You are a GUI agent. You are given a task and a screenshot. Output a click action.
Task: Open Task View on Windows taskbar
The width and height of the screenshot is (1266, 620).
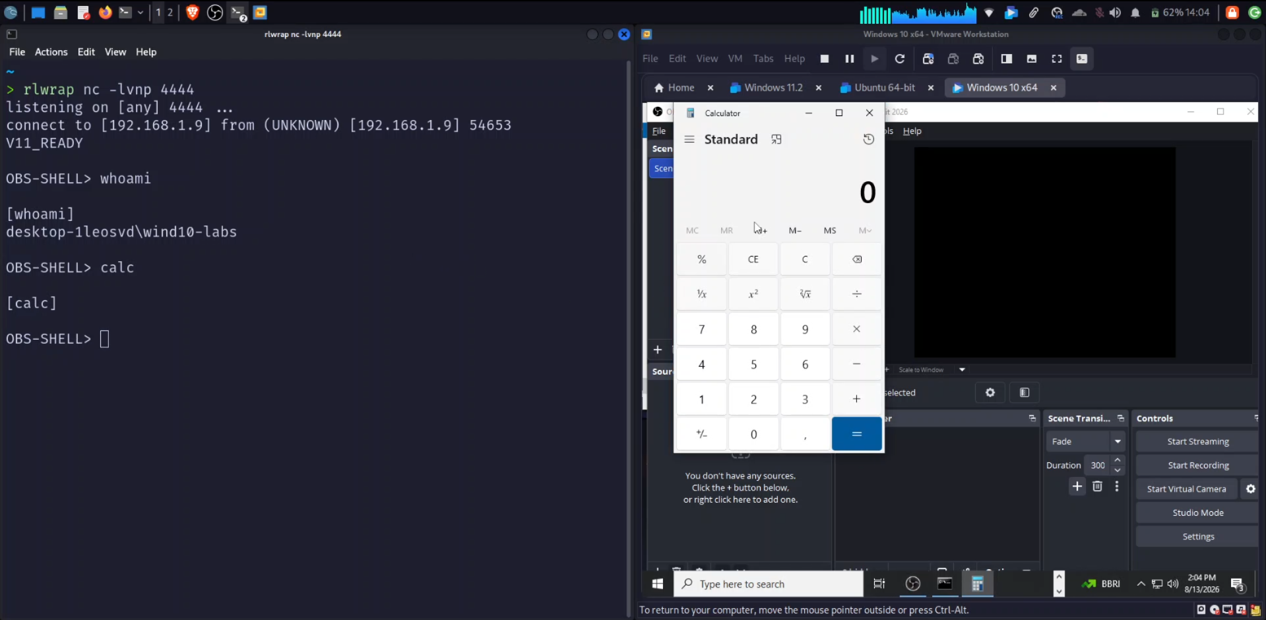pos(879,584)
